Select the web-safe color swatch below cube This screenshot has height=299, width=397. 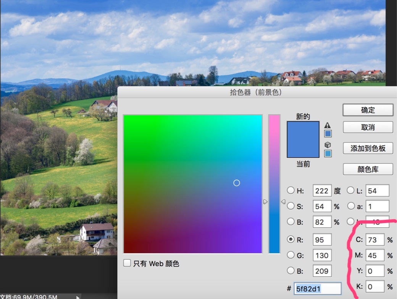(x=328, y=154)
